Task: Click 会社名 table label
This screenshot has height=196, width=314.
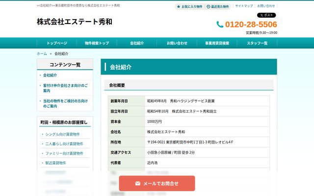Action: click(116, 132)
